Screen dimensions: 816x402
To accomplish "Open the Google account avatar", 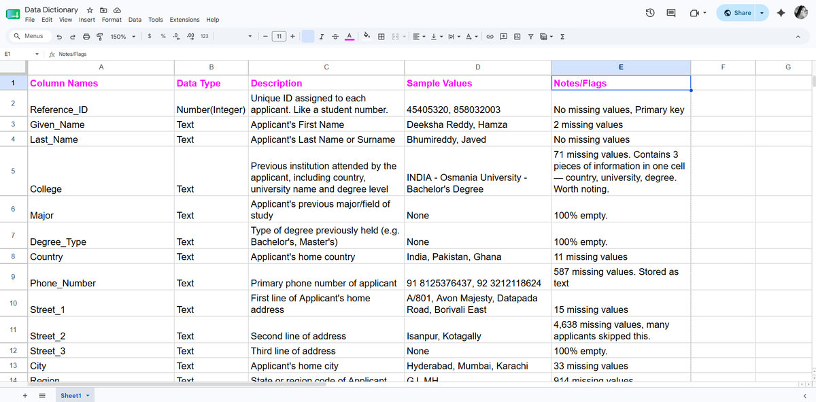I will [x=801, y=12].
